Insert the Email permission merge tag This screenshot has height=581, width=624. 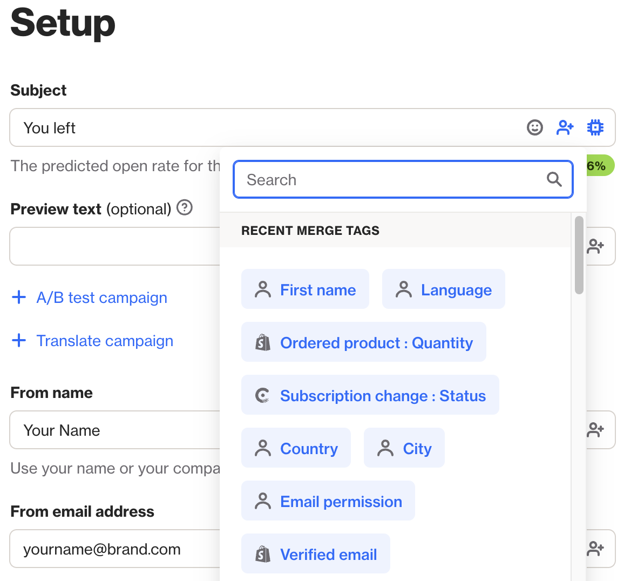point(328,501)
